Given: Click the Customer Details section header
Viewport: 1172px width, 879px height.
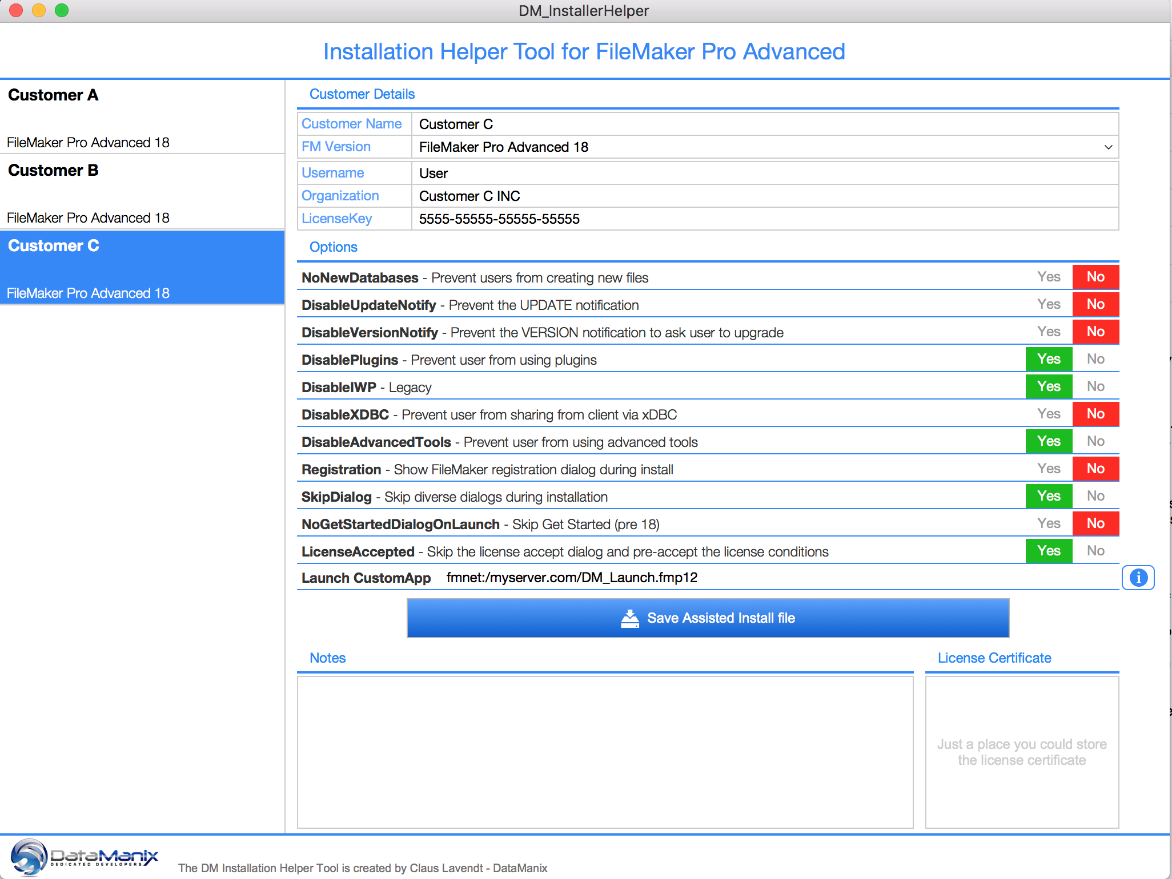Looking at the screenshot, I should tap(362, 94).
